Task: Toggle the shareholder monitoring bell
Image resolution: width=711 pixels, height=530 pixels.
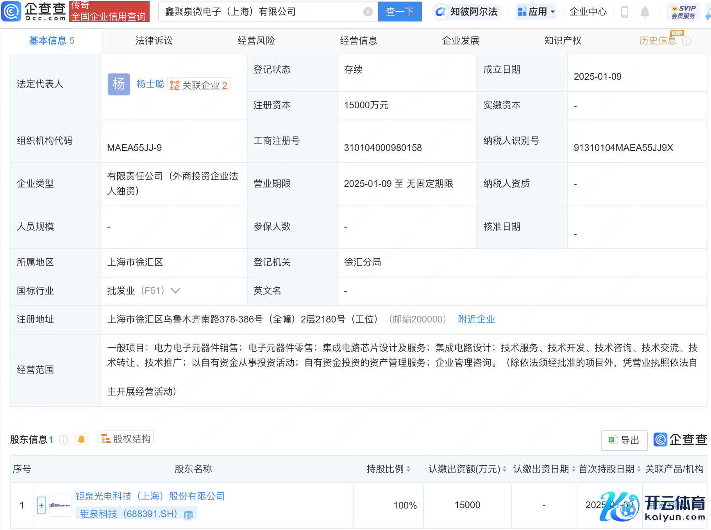Action: (x=81, y=439)
